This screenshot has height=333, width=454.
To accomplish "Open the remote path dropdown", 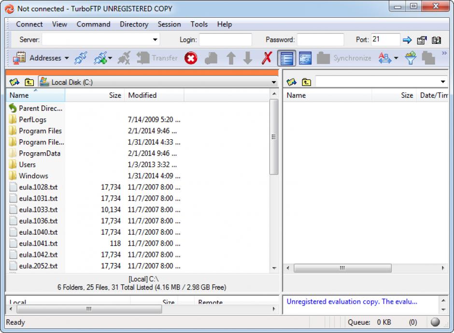I will pos(443,82).
